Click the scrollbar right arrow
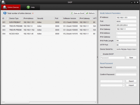Viewport: 140px width, 105px height. tap(95, 102)
